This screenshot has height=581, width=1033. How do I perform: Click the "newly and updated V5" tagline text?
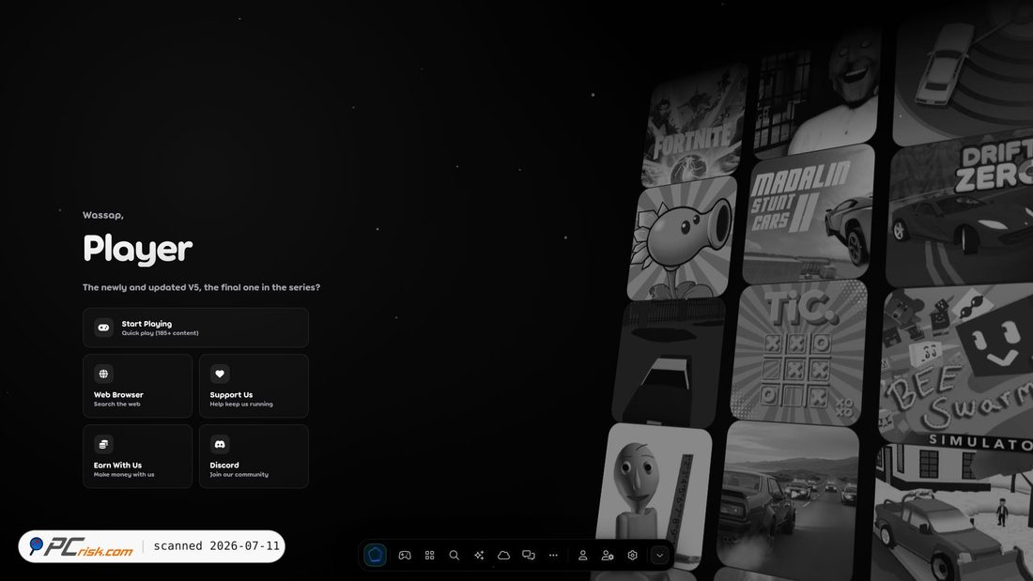(201, 287)
